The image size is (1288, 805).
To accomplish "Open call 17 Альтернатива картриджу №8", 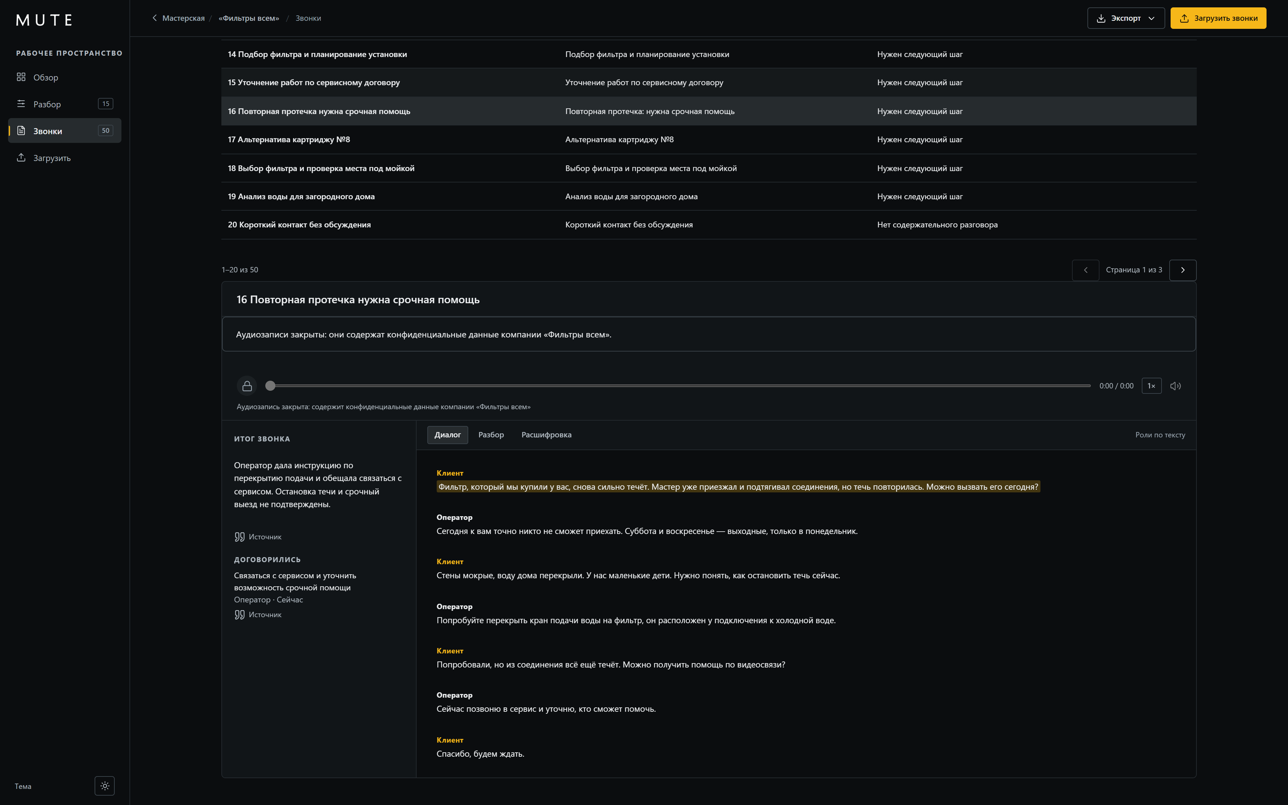I will click(708, 140).
